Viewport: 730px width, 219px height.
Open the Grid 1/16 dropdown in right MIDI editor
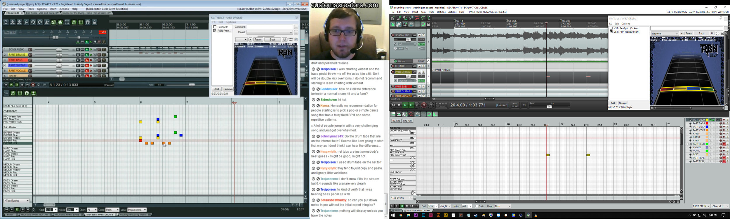tap(433, 206)
